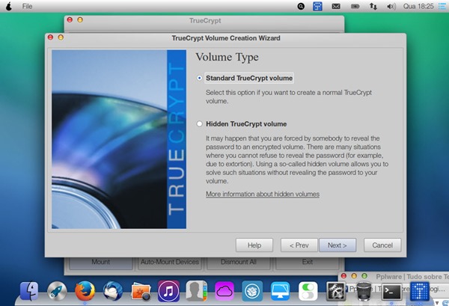Launch Finder from the dock
The image size is (449, 306).
tap(29, 291)
